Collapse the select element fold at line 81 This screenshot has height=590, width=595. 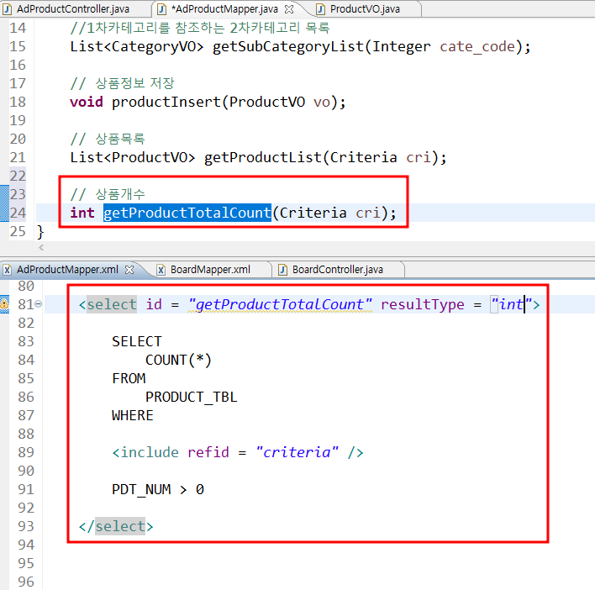point(39,304)
